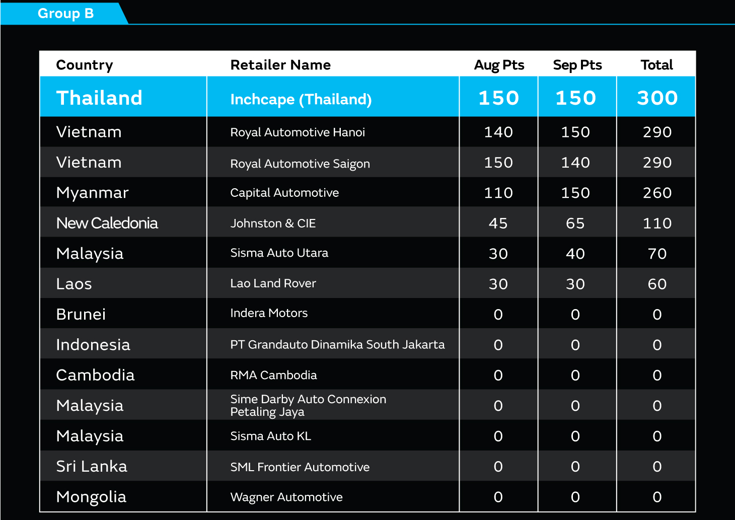
Task: Click the Lao Land Rover retailer
Action: [273, 283]
